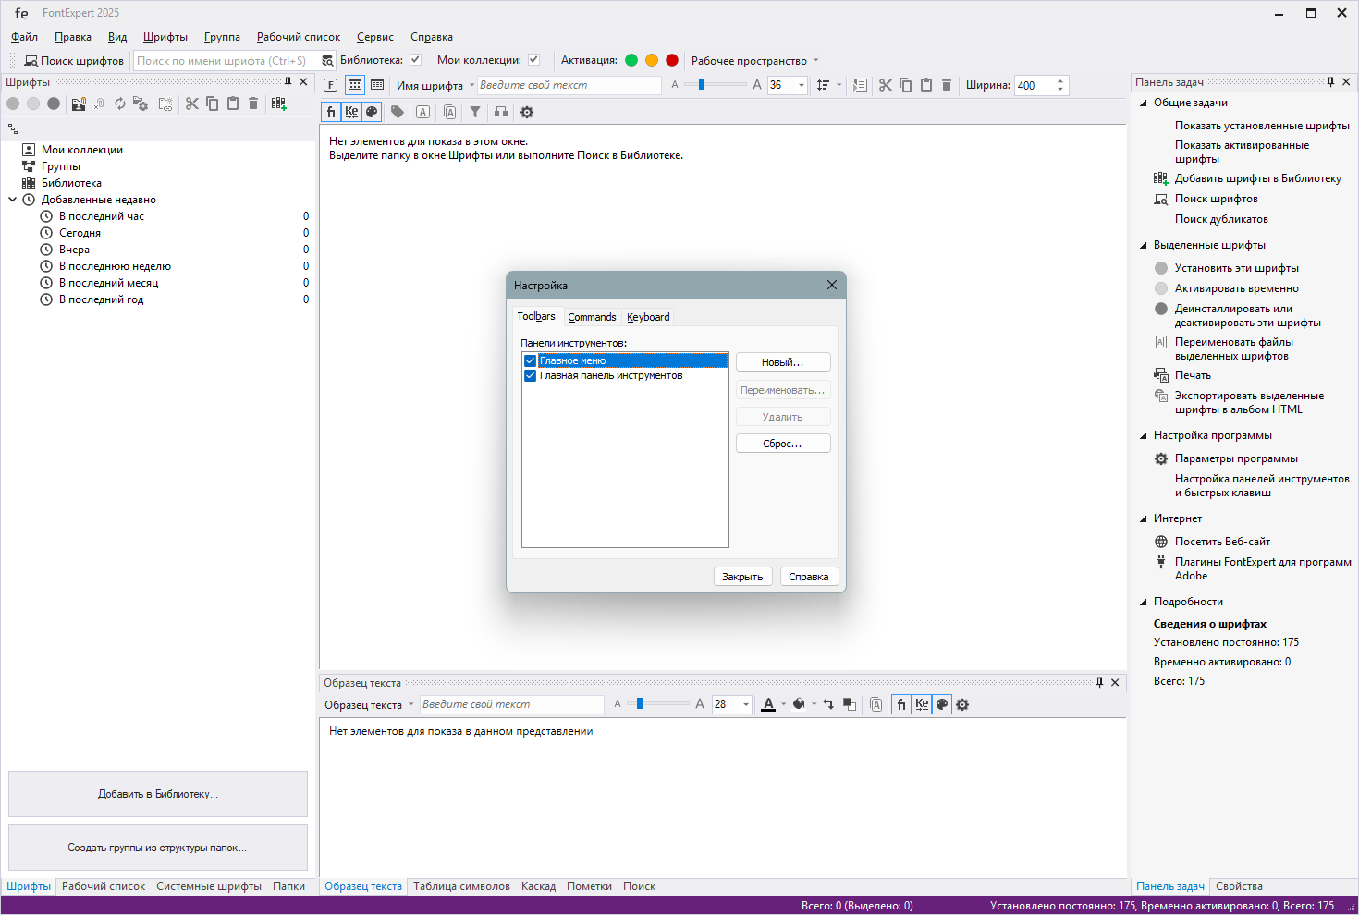Screen dimensions: 1359x915
Task: Click the boxed F font view icon
Action: [x=331, y=85]
